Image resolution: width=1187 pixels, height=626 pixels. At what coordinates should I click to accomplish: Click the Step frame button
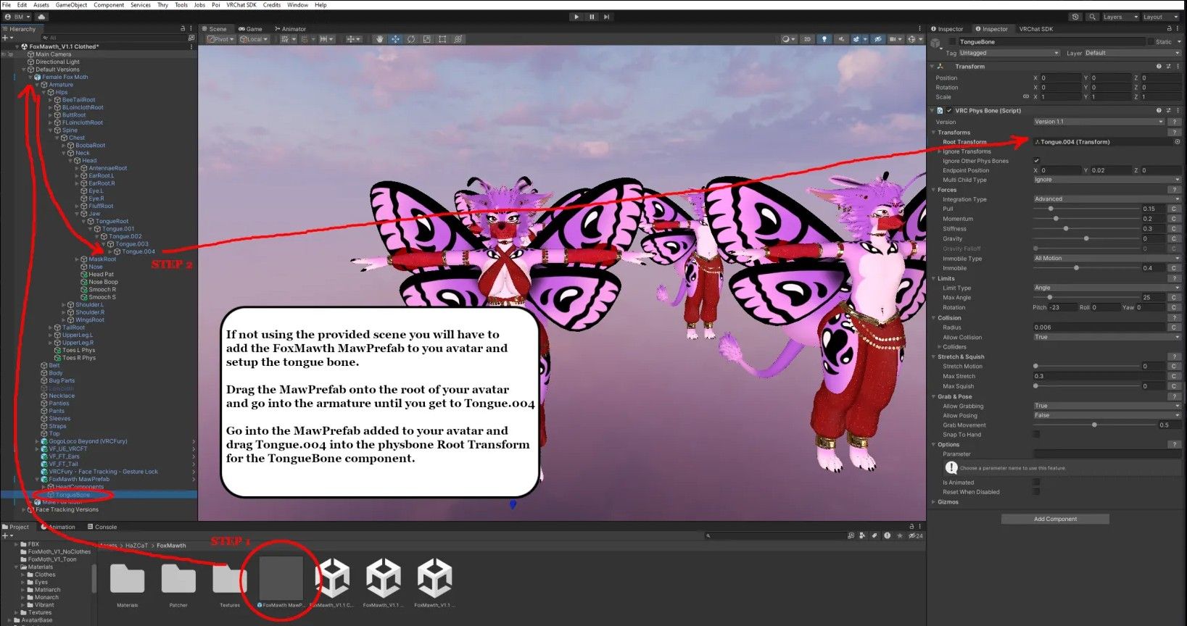pyautogui.click(x=607, y=17)
